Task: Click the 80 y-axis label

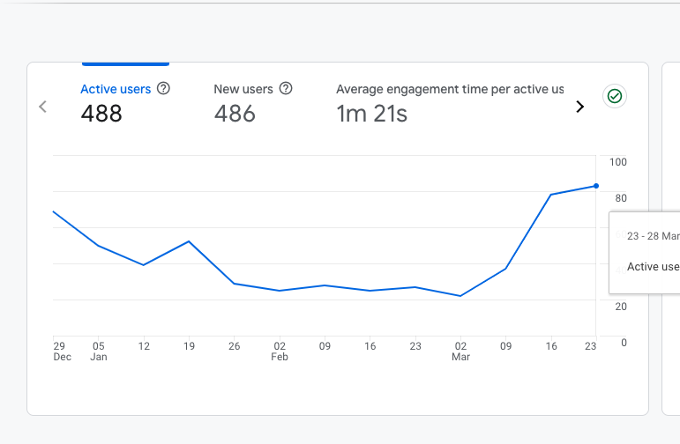Action: (621, 198)
